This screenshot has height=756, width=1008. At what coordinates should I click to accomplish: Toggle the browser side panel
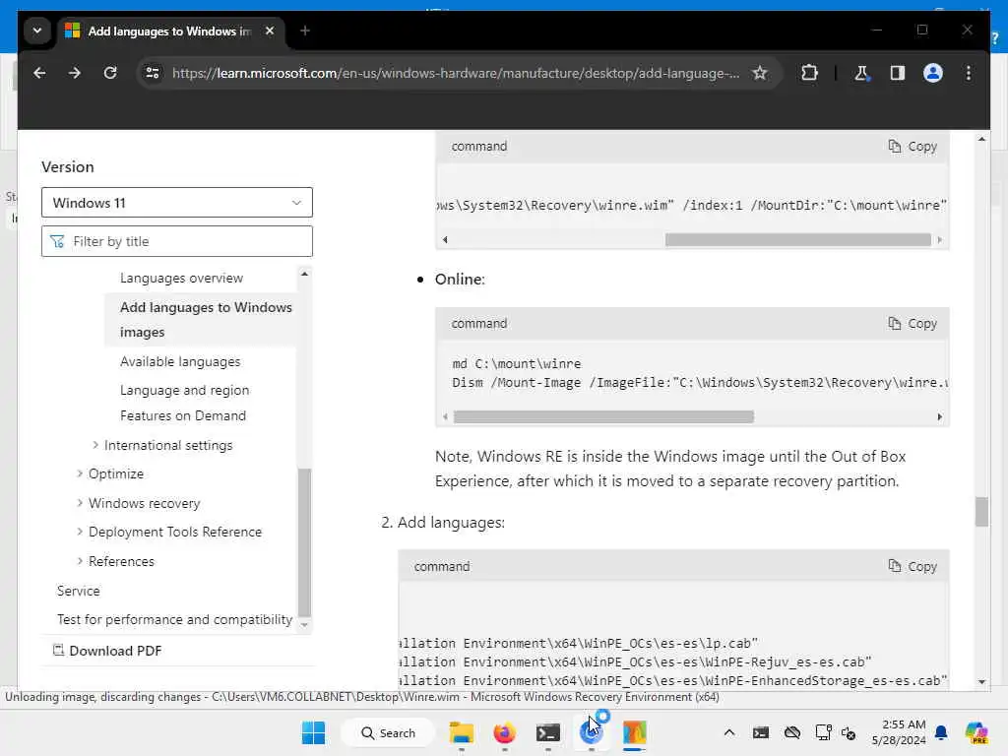[x=898, y=73]
